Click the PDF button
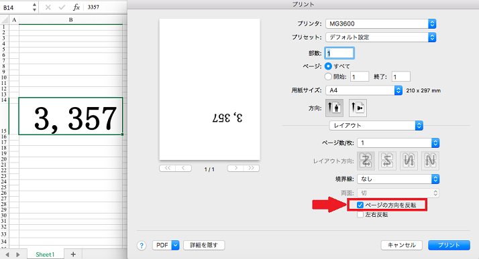The image size is (479, 259). [162, 245]
